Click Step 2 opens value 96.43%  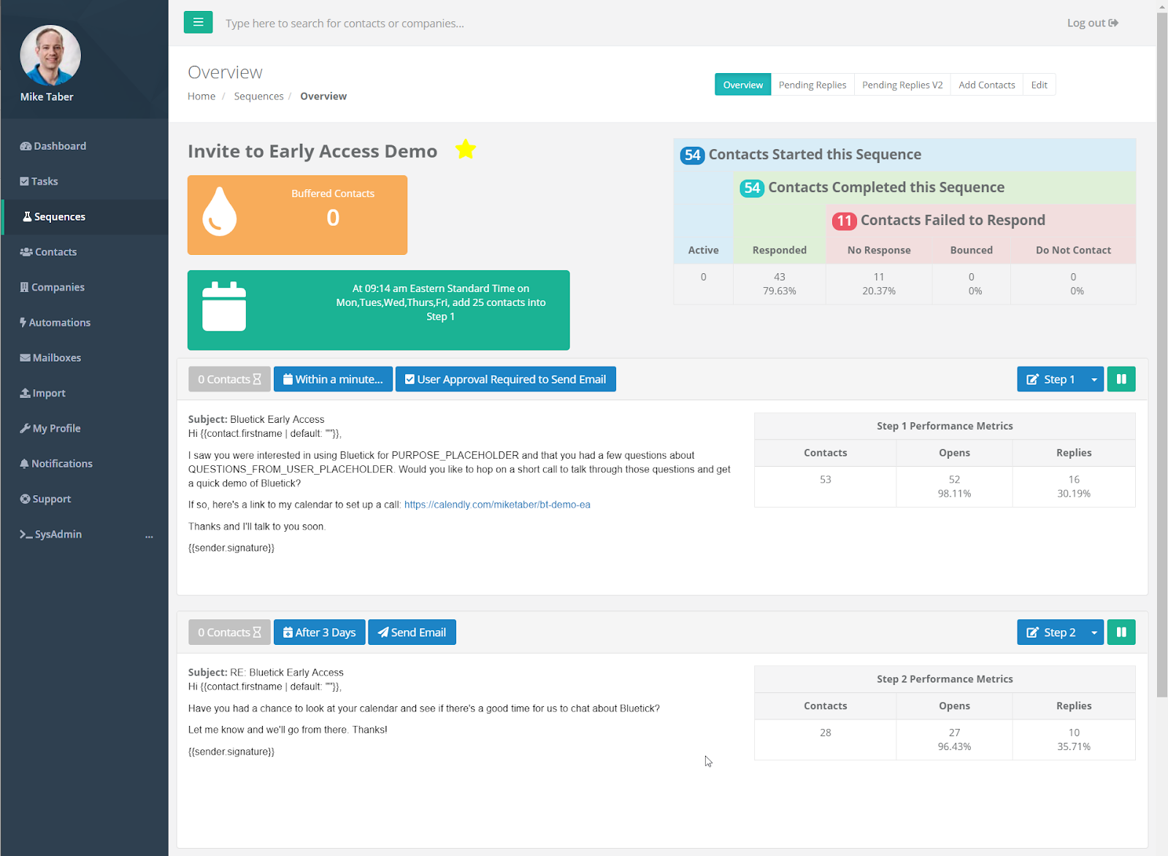pos(954,746)
